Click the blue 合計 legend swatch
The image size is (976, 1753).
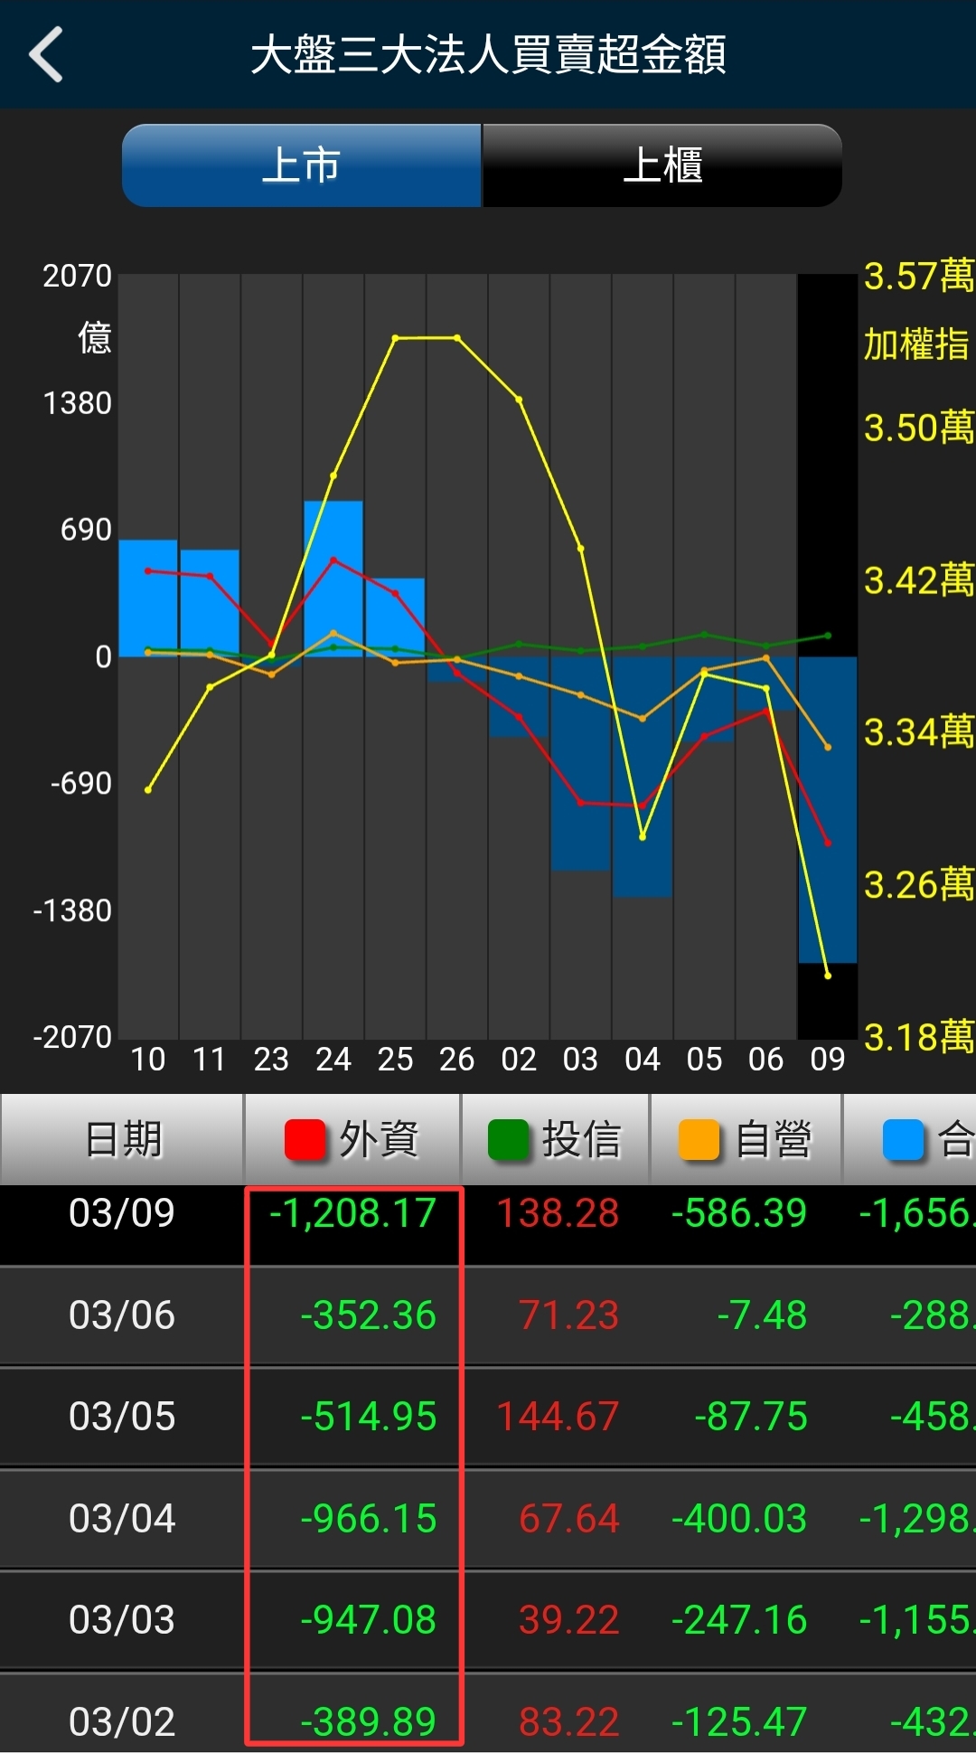coord(903,1139)
